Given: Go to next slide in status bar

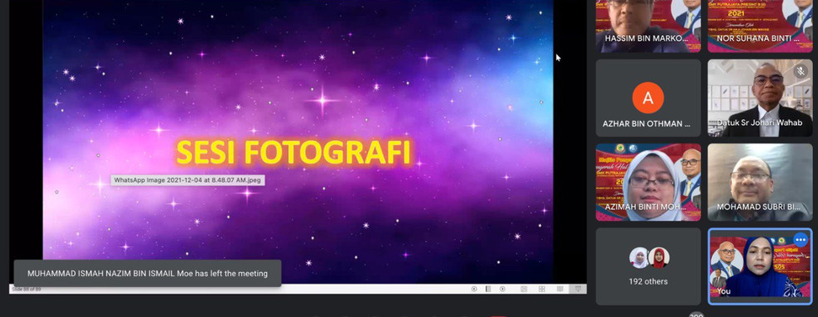Looking at the screenshot, I should pyautogui.click(x=502, y=289).
